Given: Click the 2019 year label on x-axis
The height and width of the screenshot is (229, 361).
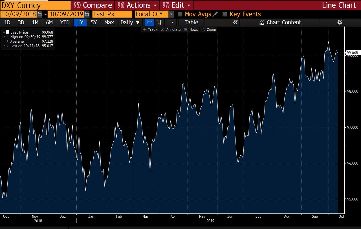Looking at the screenshot, I should 210,221.
